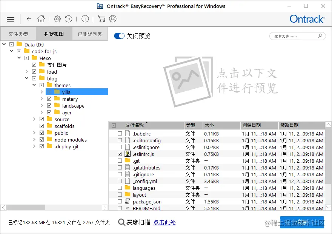Click the resume recovery icon
Screen dimensions: 332x234
(69, 19)
